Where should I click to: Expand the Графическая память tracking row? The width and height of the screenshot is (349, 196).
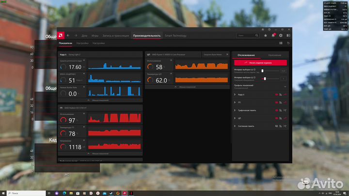(235, 110)
